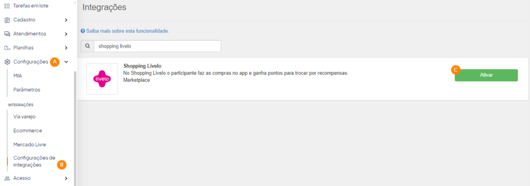Open Saiba mais sobre esta funcionalidade link
Screen dimensions: 530x186
click(x=127, y=31)
